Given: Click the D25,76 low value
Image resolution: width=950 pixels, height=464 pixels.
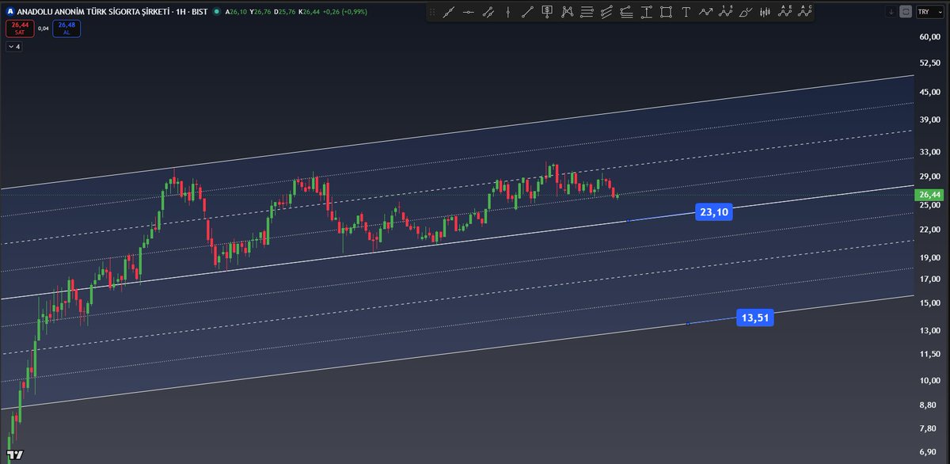Looking at the screenshot, I should click(285, 12).
